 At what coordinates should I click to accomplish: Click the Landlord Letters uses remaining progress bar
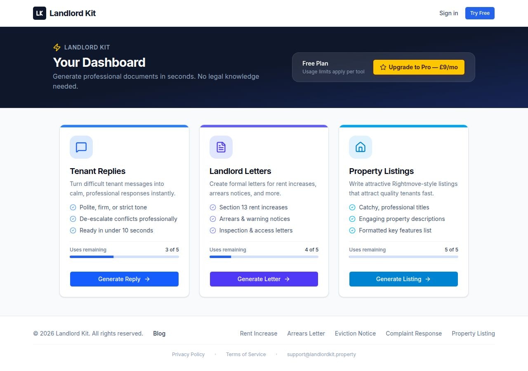coord(264,257)
